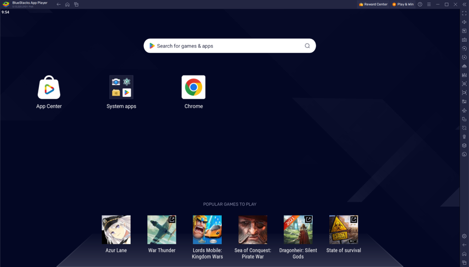Click the 'Sea of Conquest: Pirate War' label

[x=253, y=253]
